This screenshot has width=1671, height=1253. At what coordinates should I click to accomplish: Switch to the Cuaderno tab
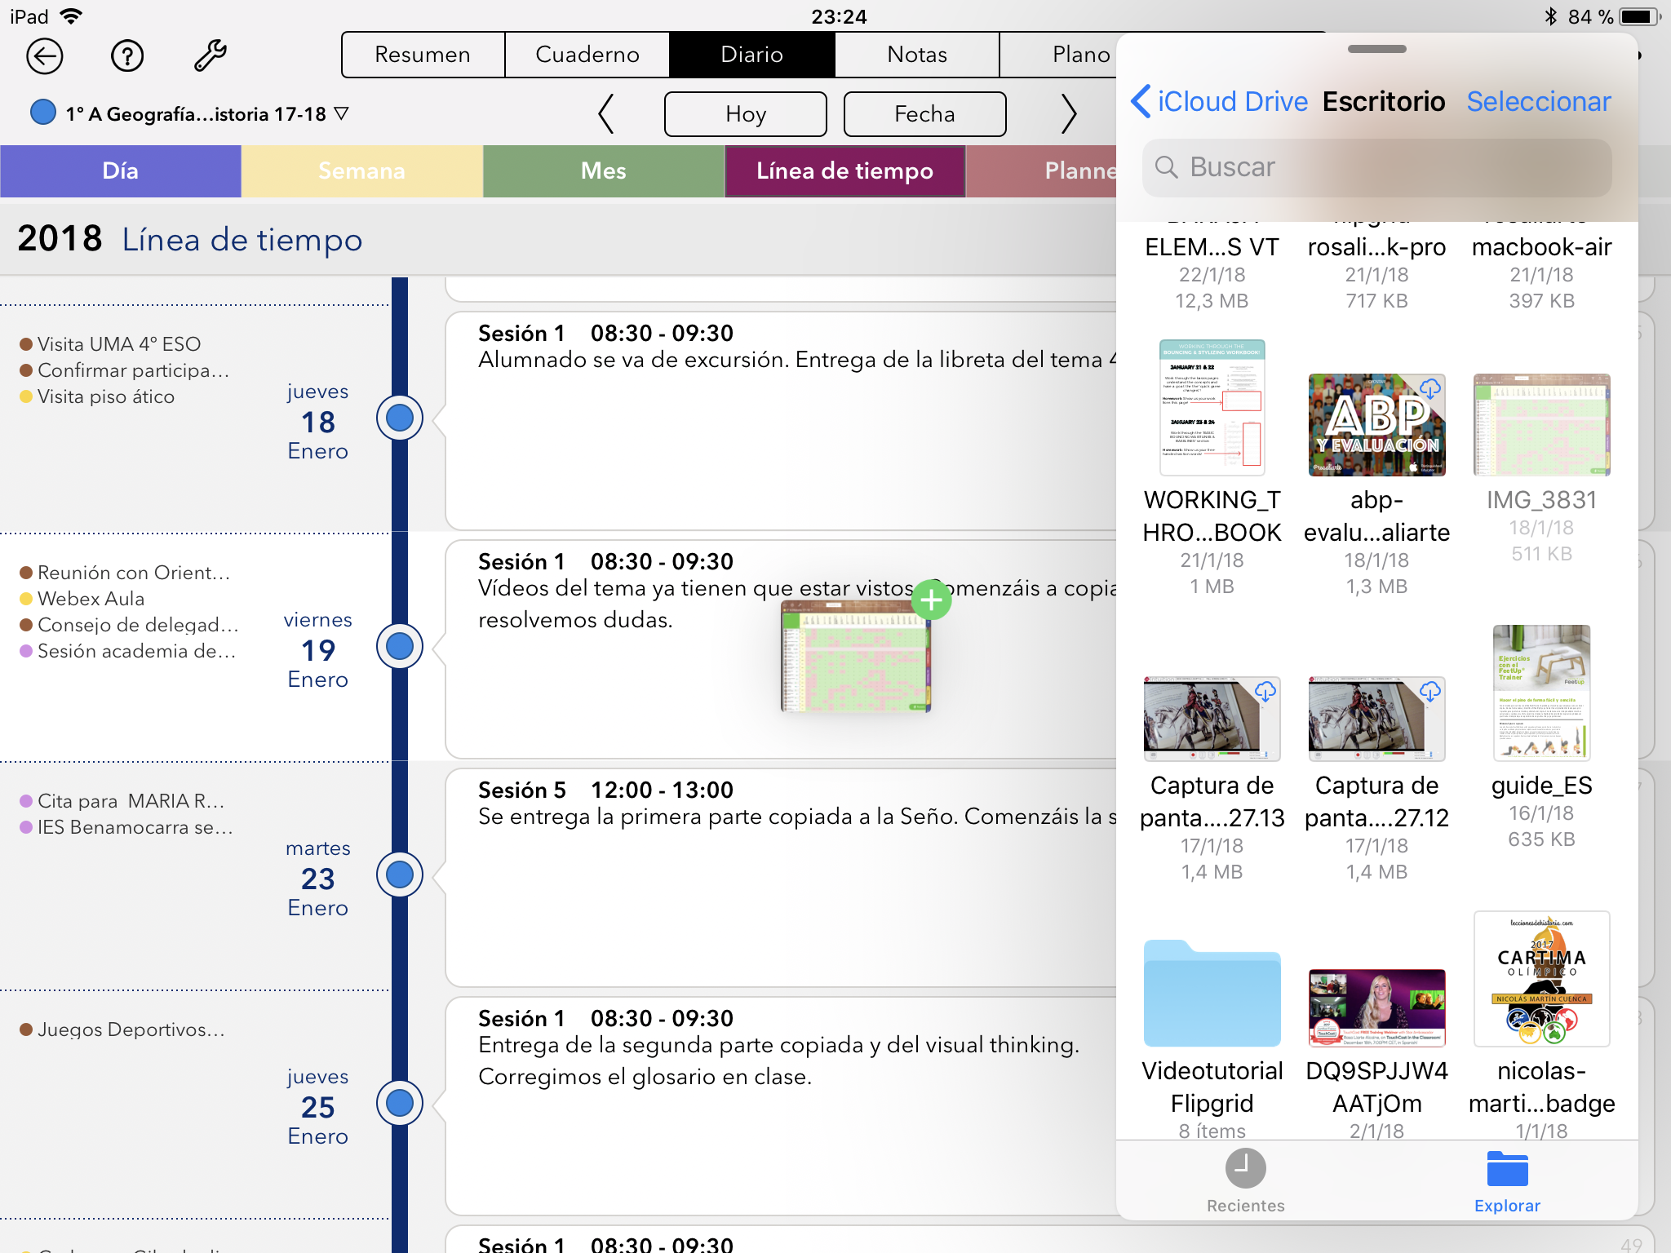[x=587, y=55]
